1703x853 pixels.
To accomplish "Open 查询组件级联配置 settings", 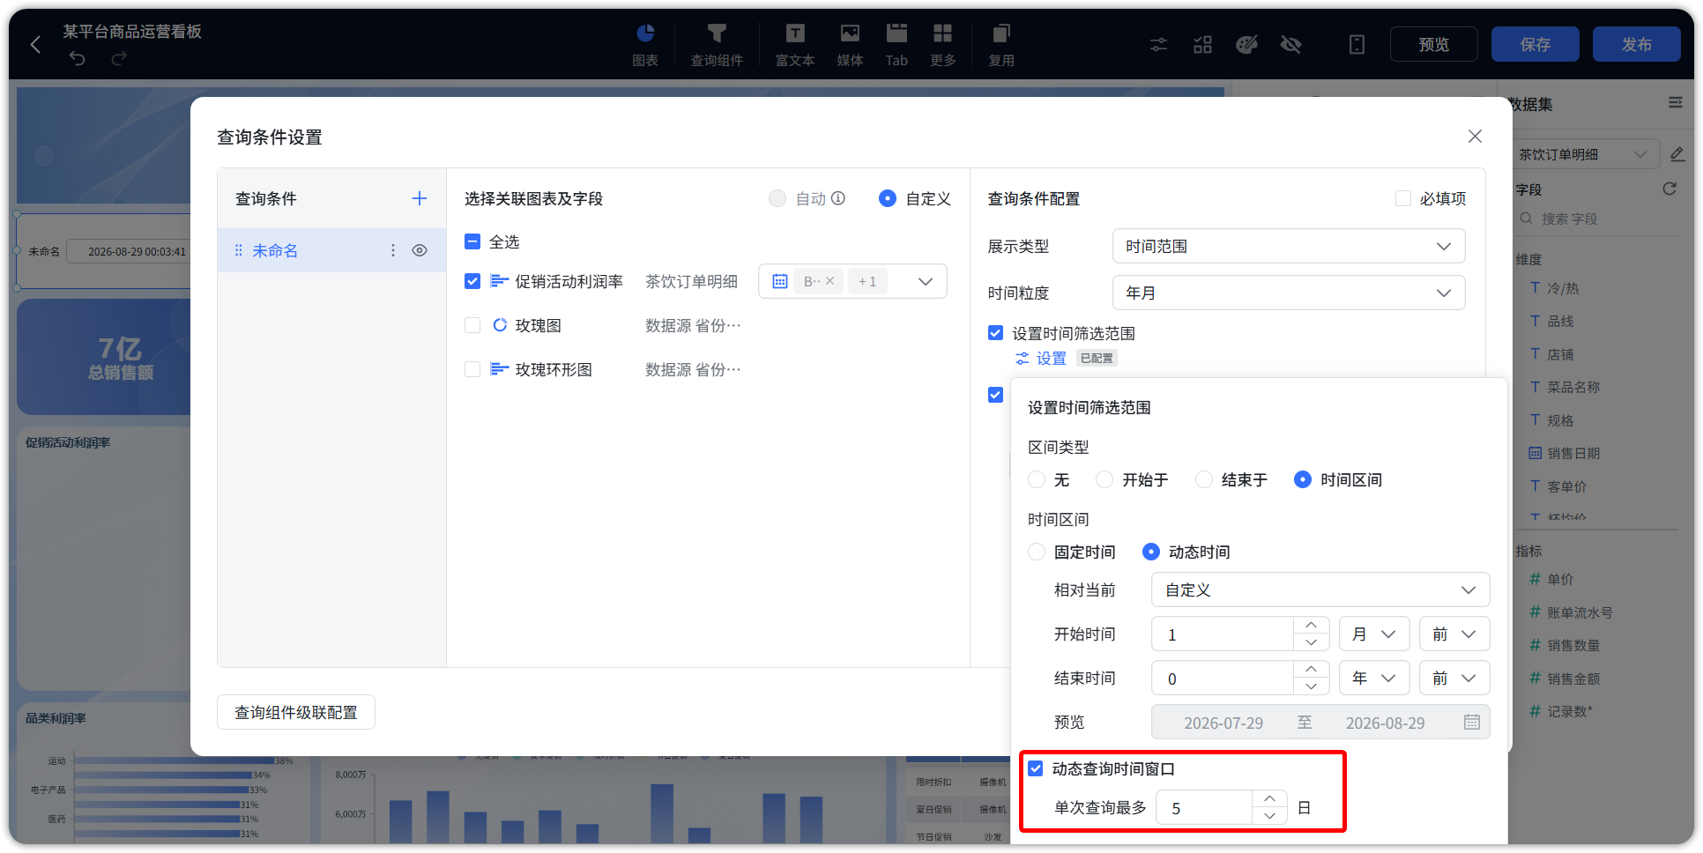I will (296, 712).
